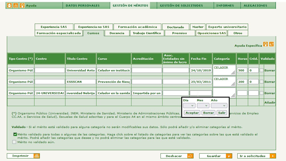
Task: Click the padlock icon in top bar
Action: point(16,5)
